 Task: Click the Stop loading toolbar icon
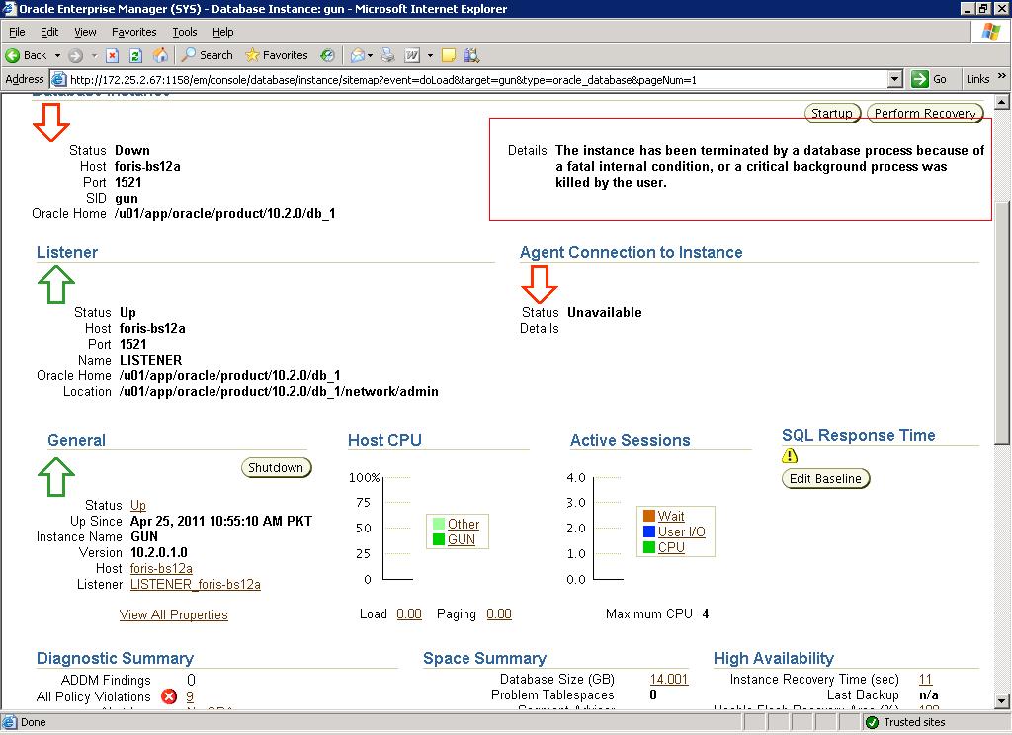point(113,55)
